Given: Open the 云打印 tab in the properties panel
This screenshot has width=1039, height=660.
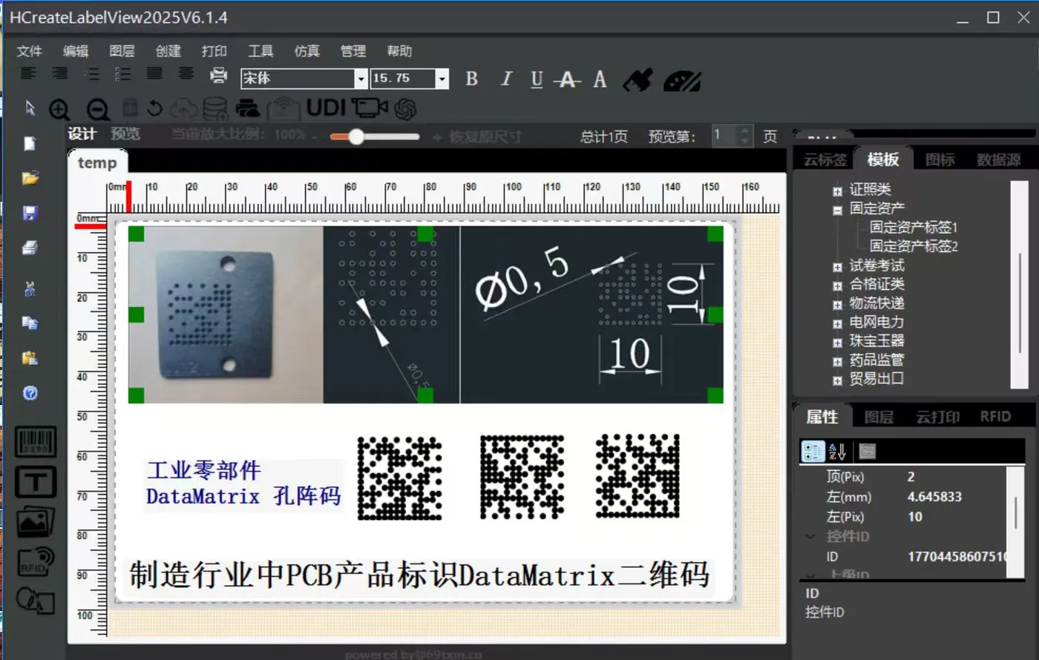Looking at the screenshot, I should pos(937,417).
